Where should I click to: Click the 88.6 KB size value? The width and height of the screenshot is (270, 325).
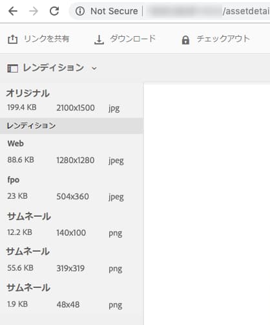point(21,160)
